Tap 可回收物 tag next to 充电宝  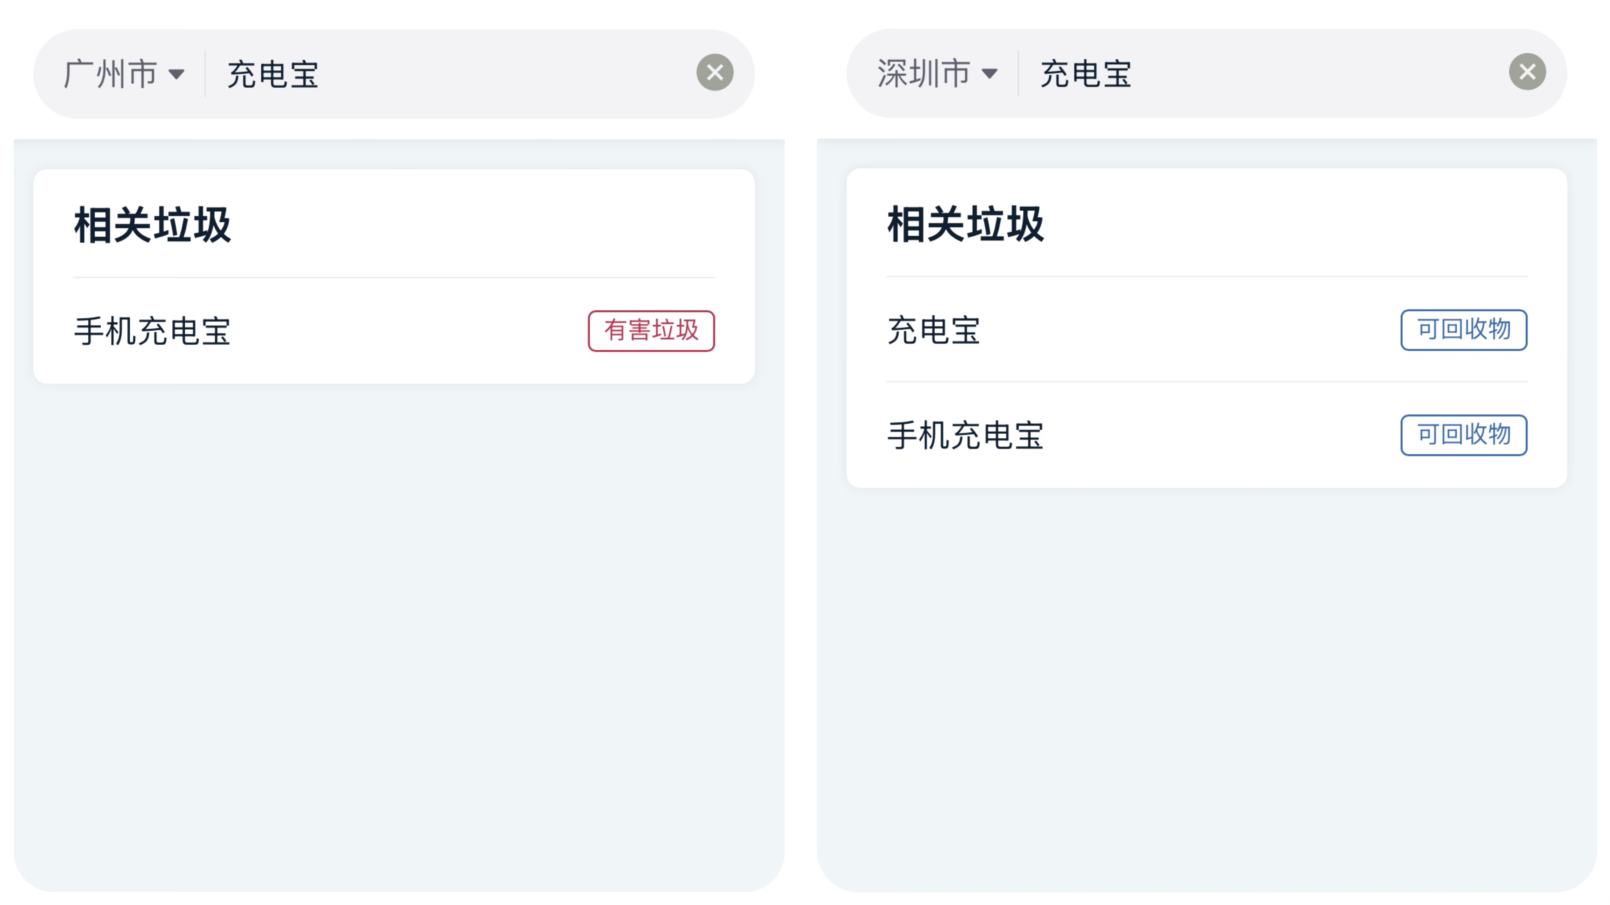click(x=1464, y=330)
